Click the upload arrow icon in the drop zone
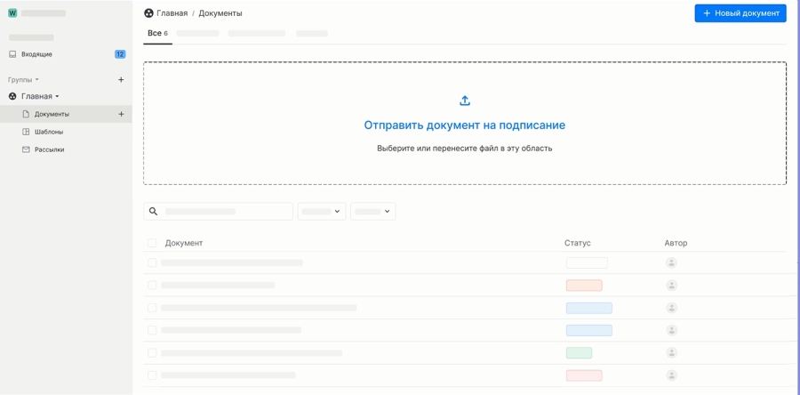This screenshot has height=395, width=800. pyautogui.click(x=465, y=101)
